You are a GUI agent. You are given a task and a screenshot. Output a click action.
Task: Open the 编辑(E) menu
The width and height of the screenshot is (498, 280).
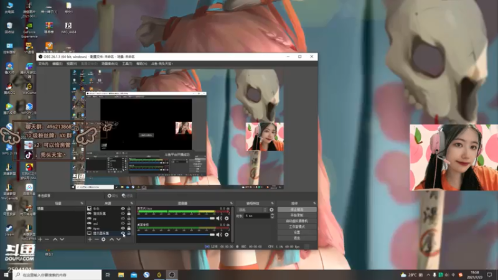[57, 64]
